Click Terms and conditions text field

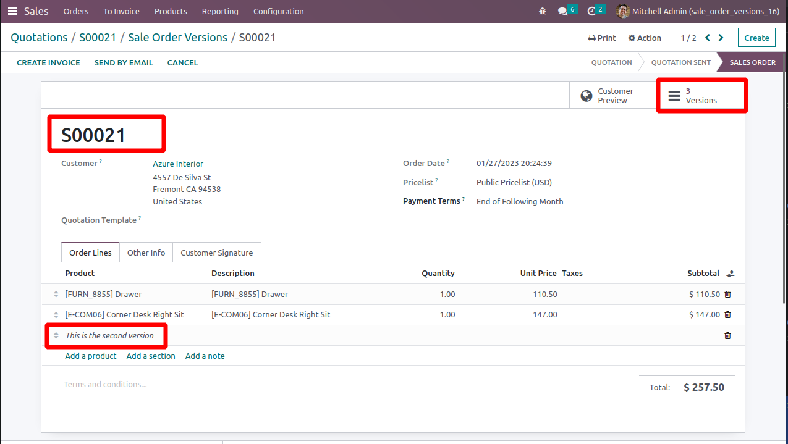105,384
